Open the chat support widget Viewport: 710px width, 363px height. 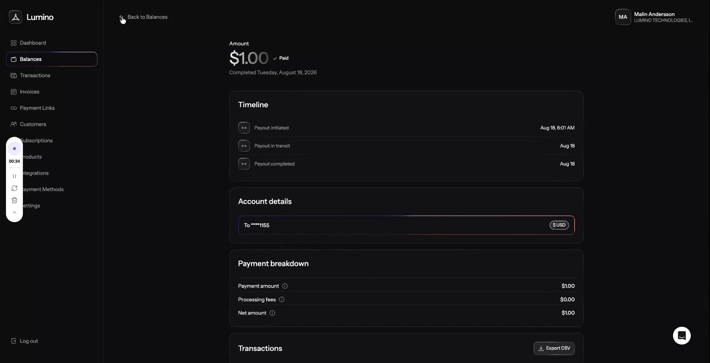tap(682, 336)
